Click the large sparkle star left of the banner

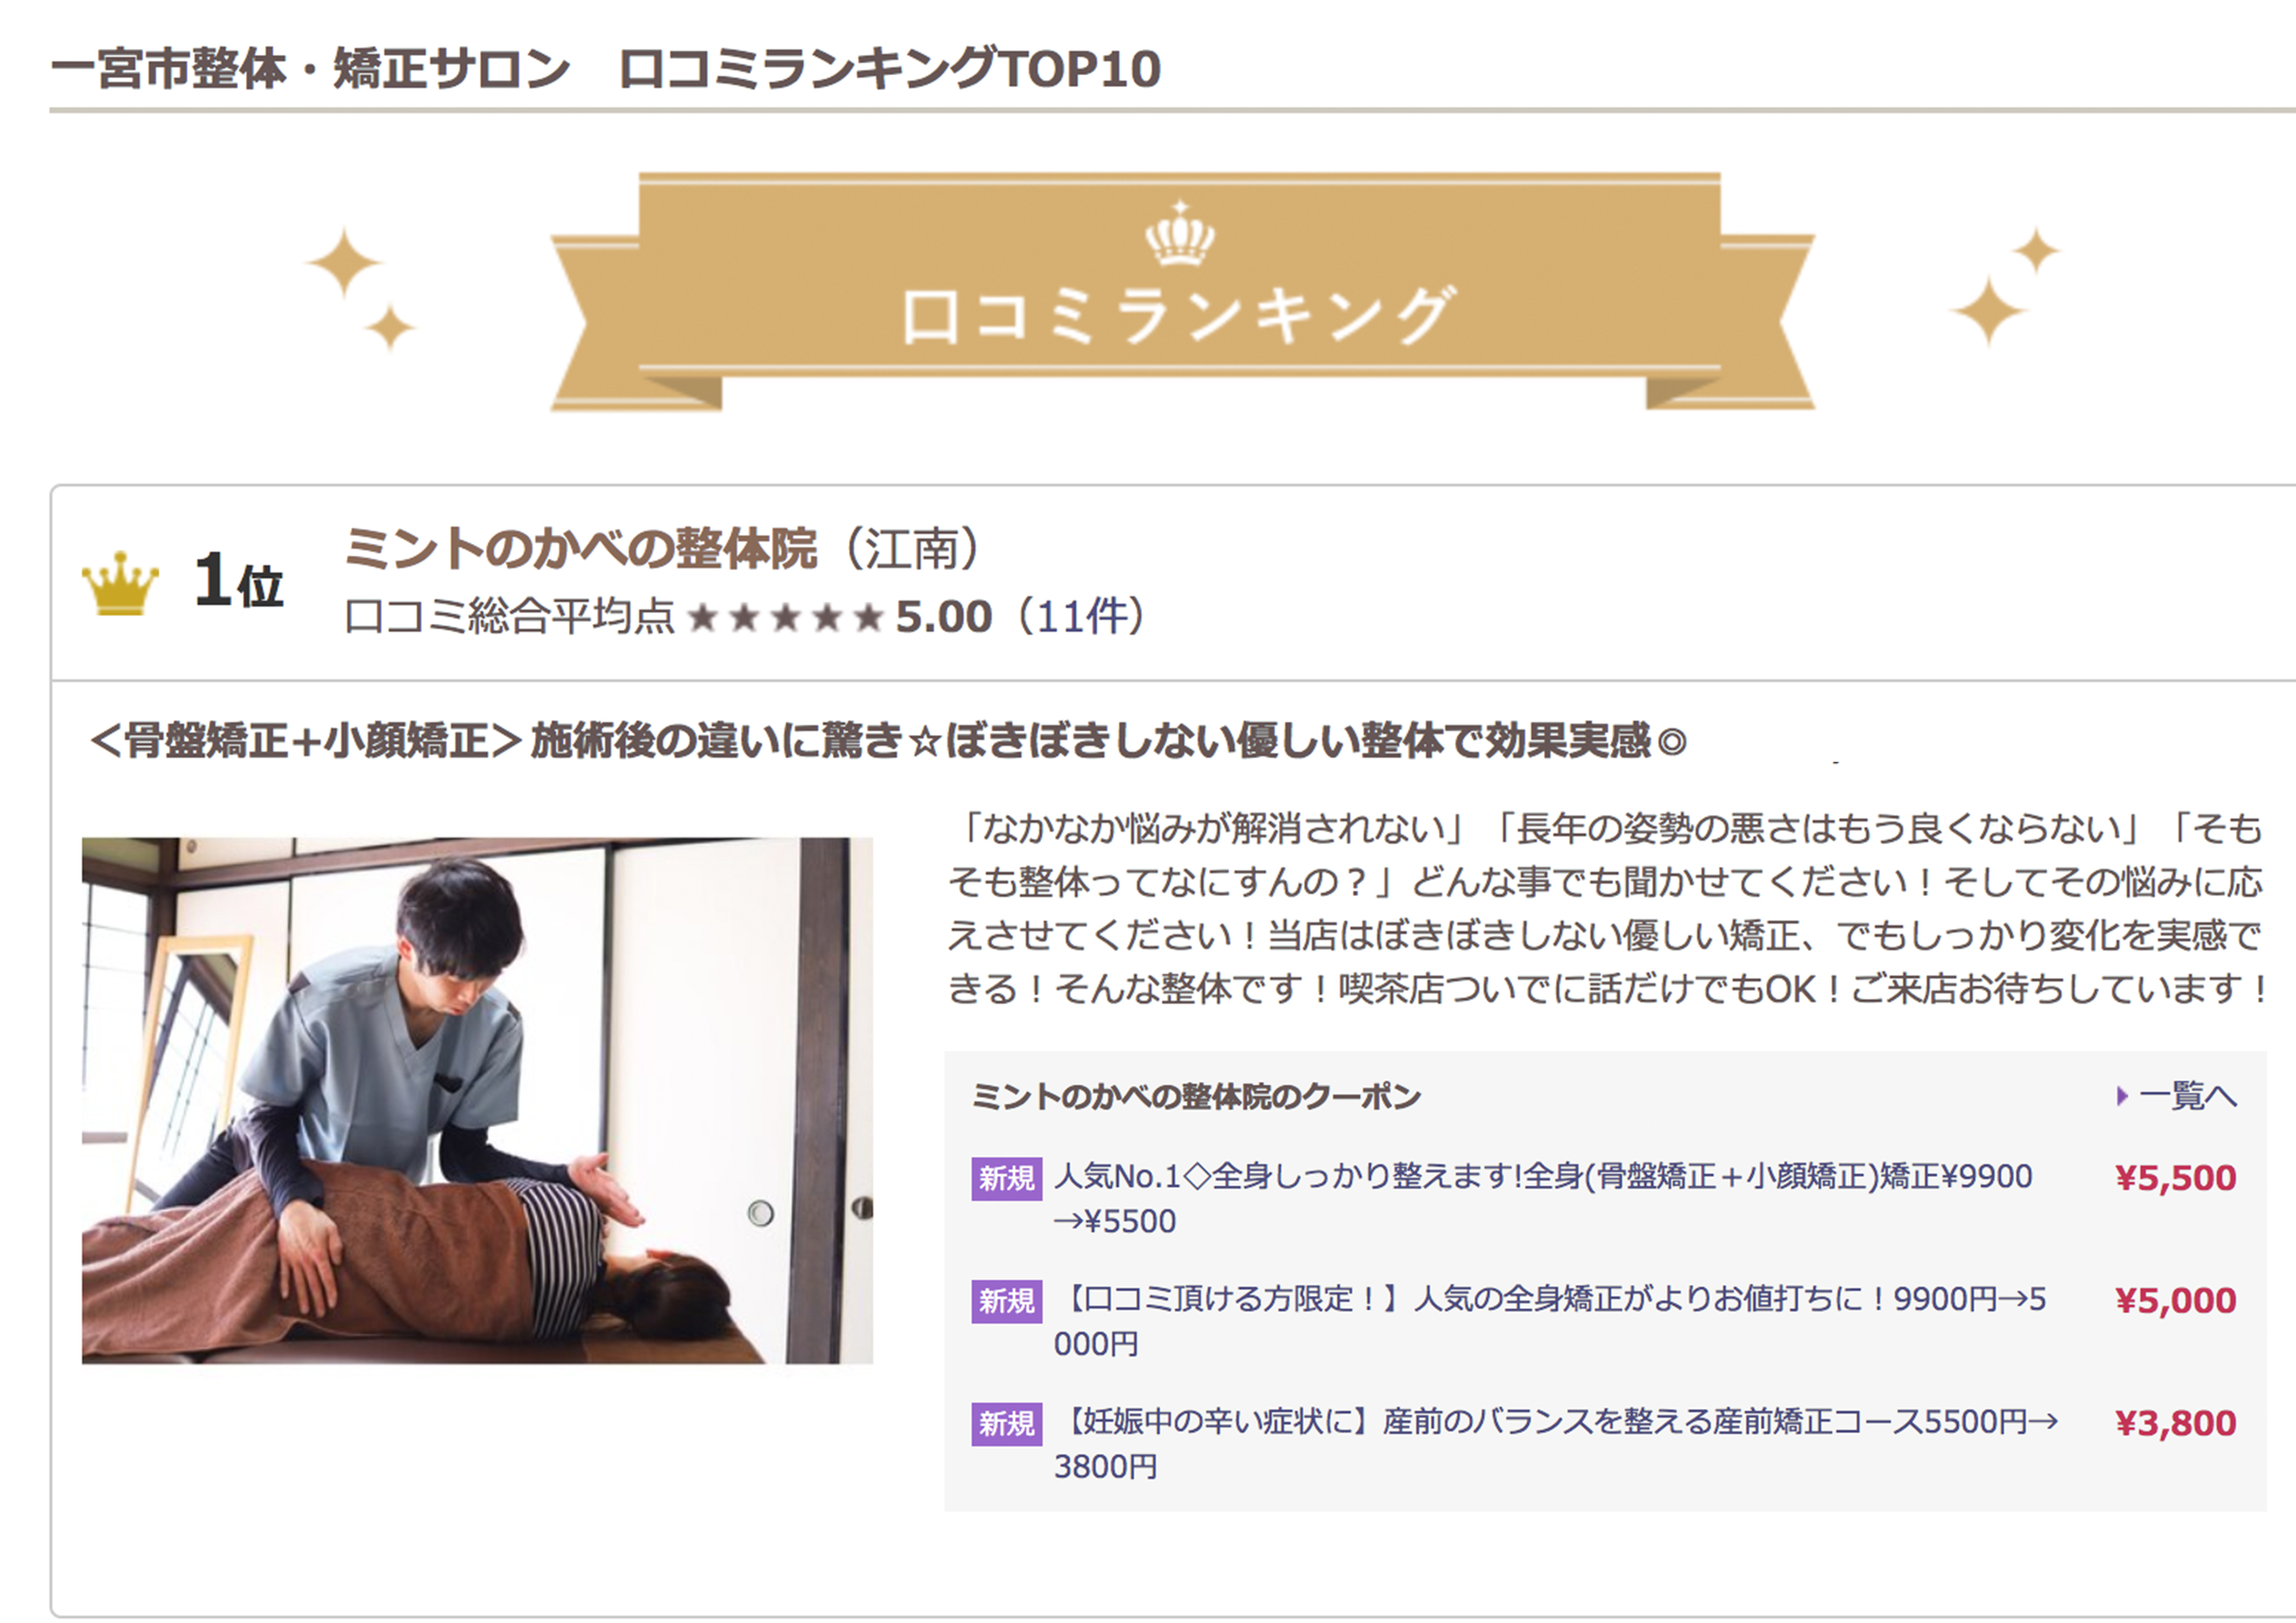[x=343, y=262]
